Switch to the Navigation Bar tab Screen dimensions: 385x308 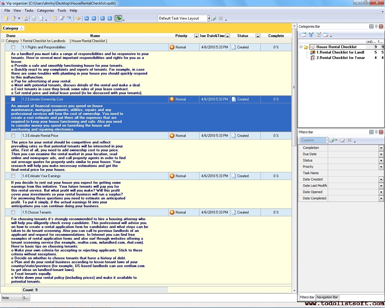327,297
